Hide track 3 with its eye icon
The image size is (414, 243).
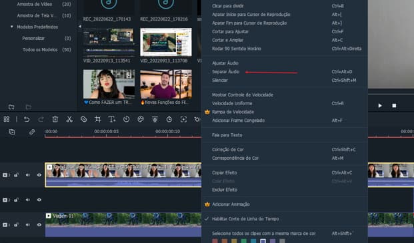tap(39, 175)
